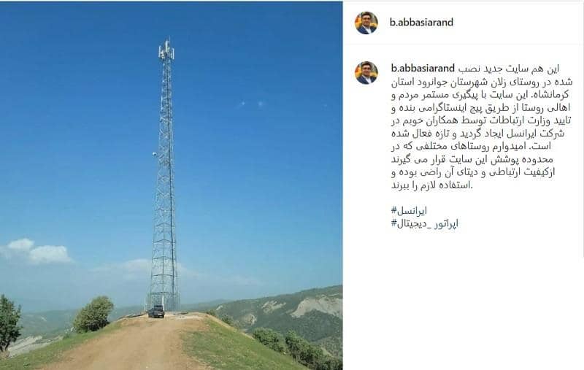Screen dimensions: 584x370
Task: Click bold b.abbasiarand username in caption
Action: click(423, 69)
